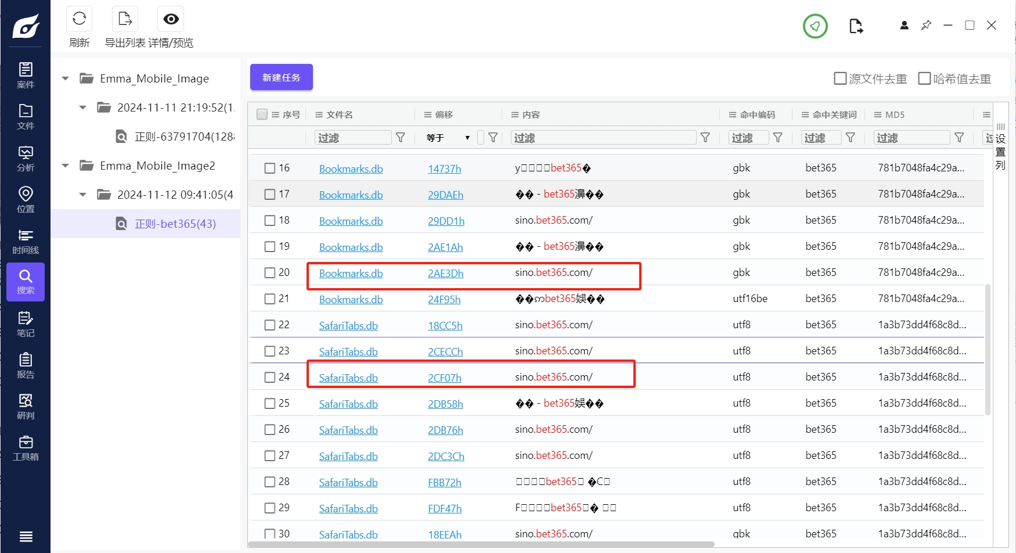Click the utf16be encoding cell in row 21
Image resolution: width=1016 pixels, height=553 pixels.
[750, 299]
